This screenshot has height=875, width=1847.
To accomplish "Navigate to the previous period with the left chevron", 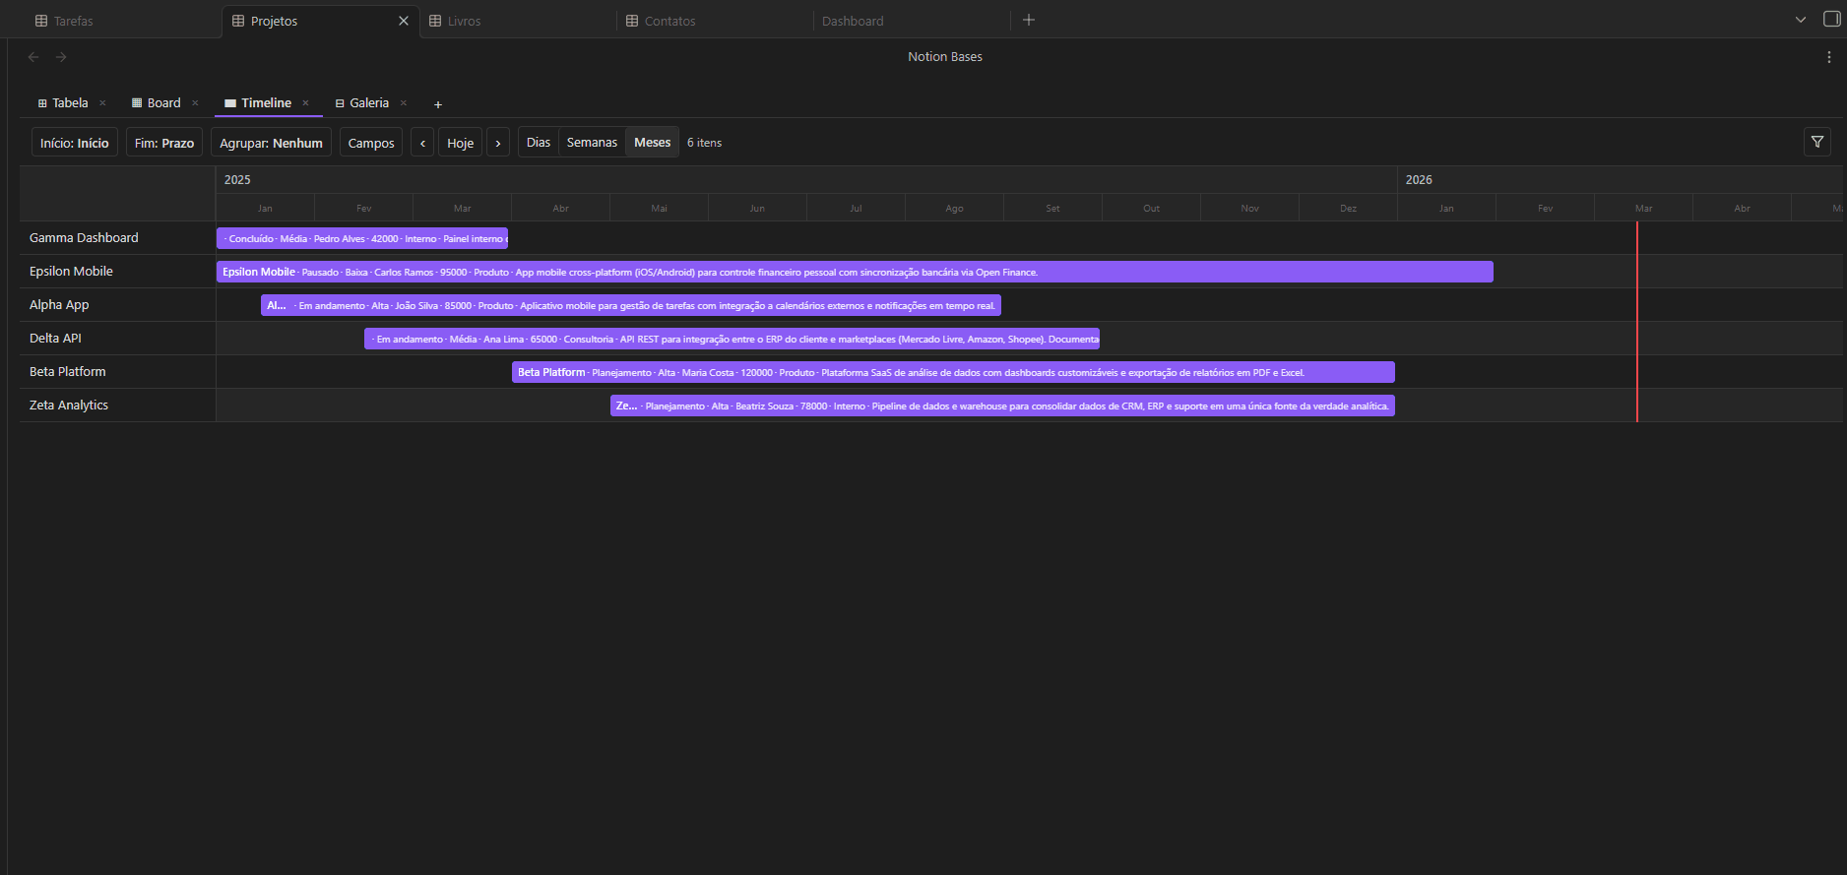I will click(x=422, y=143).
